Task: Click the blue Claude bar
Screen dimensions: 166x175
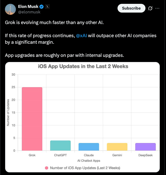Action: 89,147
